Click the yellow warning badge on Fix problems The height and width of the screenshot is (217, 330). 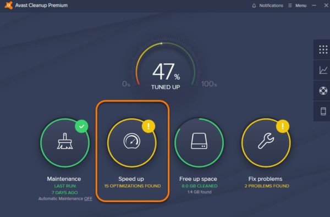point(283,126)
